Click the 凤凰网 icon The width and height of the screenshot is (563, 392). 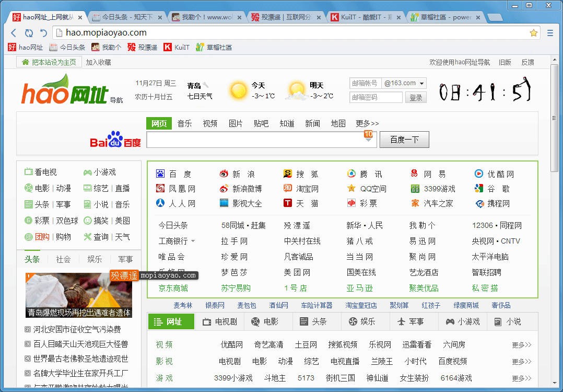[160, 188]
